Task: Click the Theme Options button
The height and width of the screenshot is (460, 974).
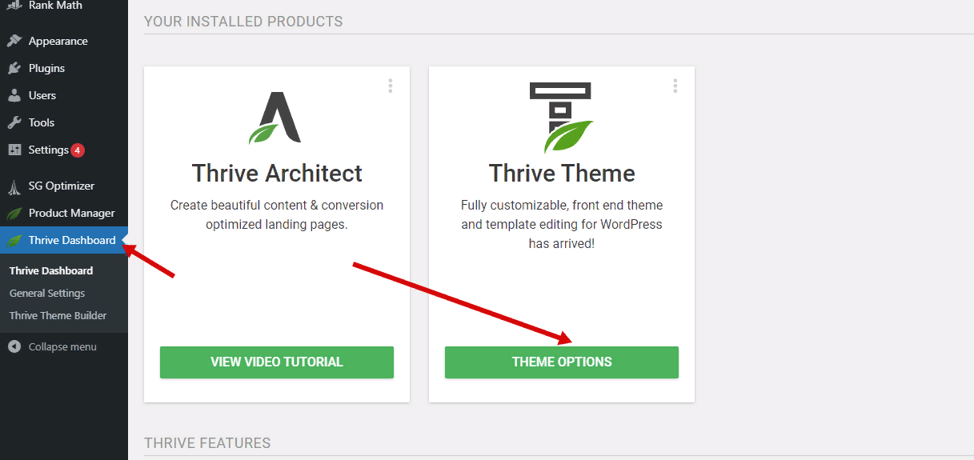Action: tap(562, 362)
